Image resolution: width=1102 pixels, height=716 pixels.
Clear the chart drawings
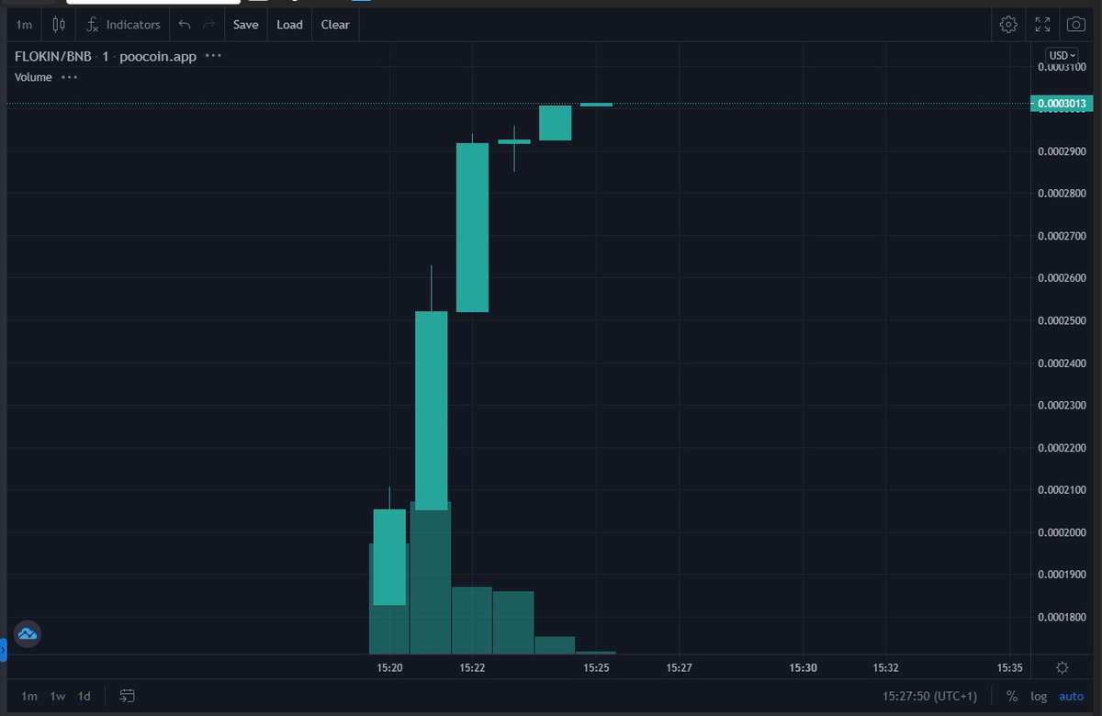pyautogui.click(x=335, y=25)
